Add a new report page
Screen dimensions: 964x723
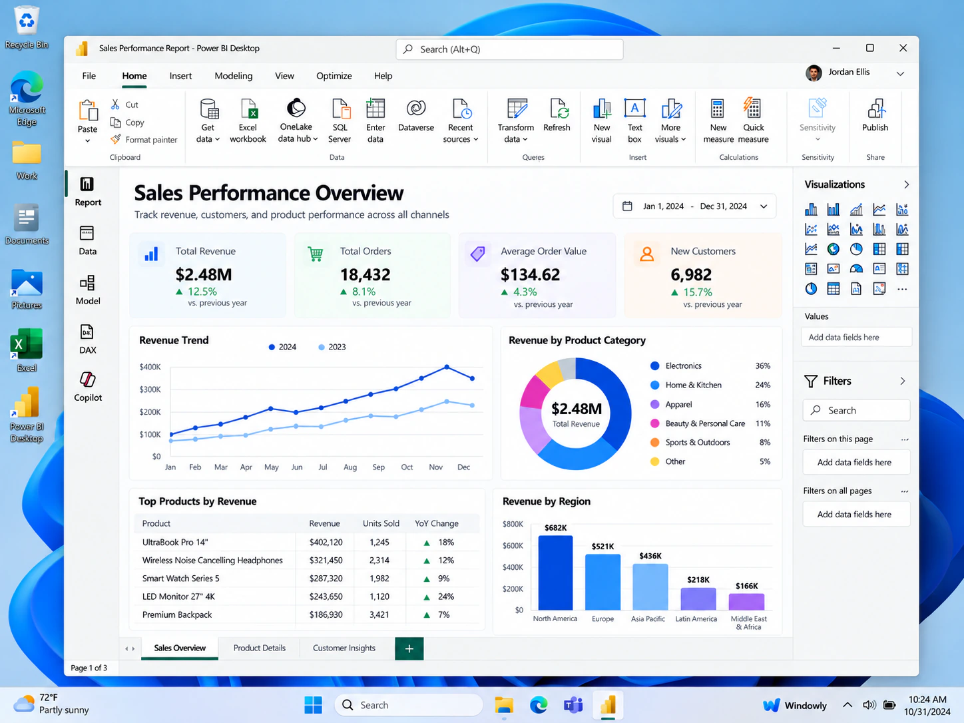click(409, 648)
